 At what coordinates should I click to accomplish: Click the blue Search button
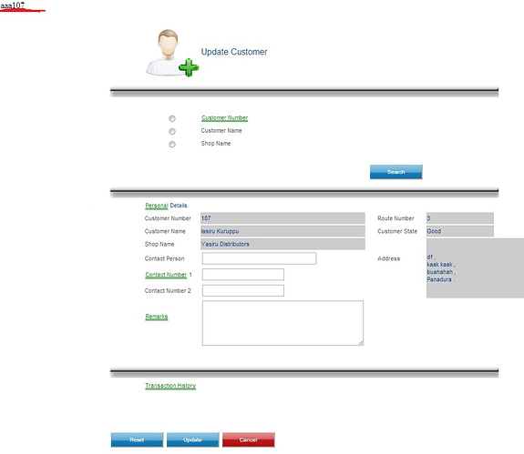(x=396, y=172)
